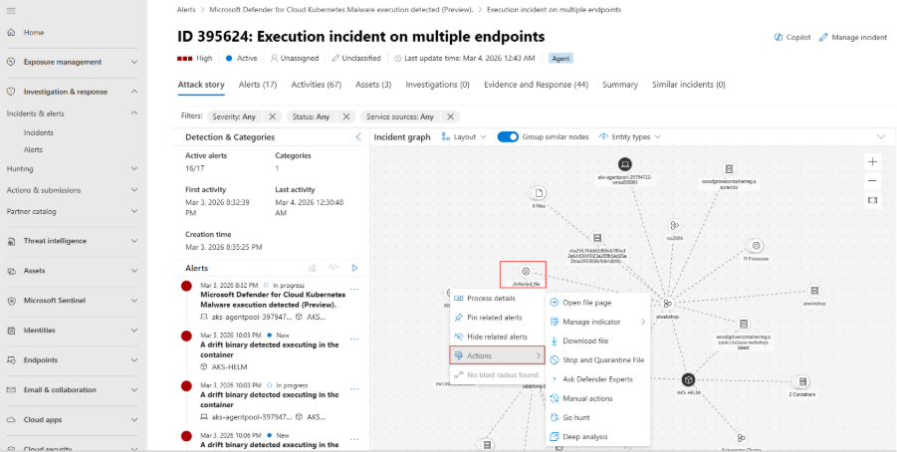Viewport: 897px width, 452px height.
Task: Choose Go hunt action
Action: pyautogui.click(x=597, y=418)
